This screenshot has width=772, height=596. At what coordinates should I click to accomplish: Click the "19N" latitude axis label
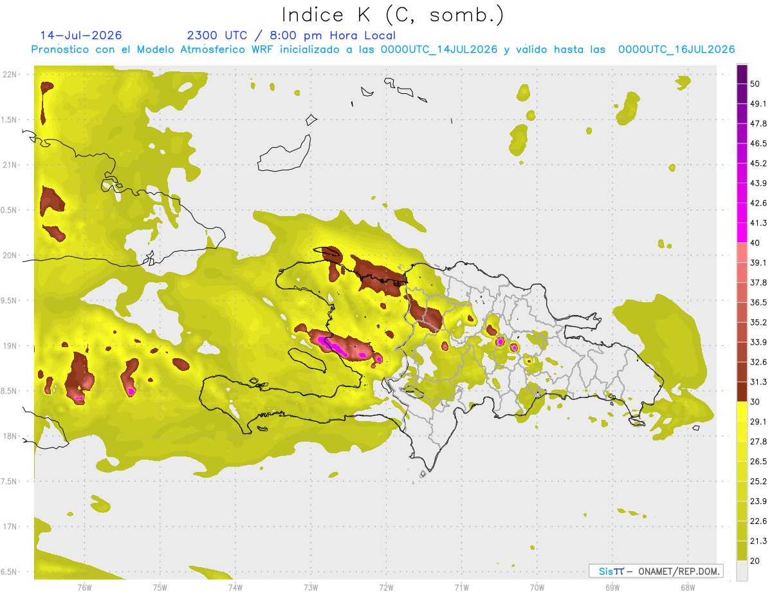pyautogui.click(x=10, y=345)
